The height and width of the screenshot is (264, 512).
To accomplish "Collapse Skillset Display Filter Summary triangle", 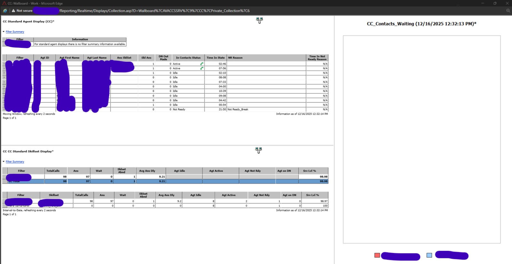I will 4,162.
